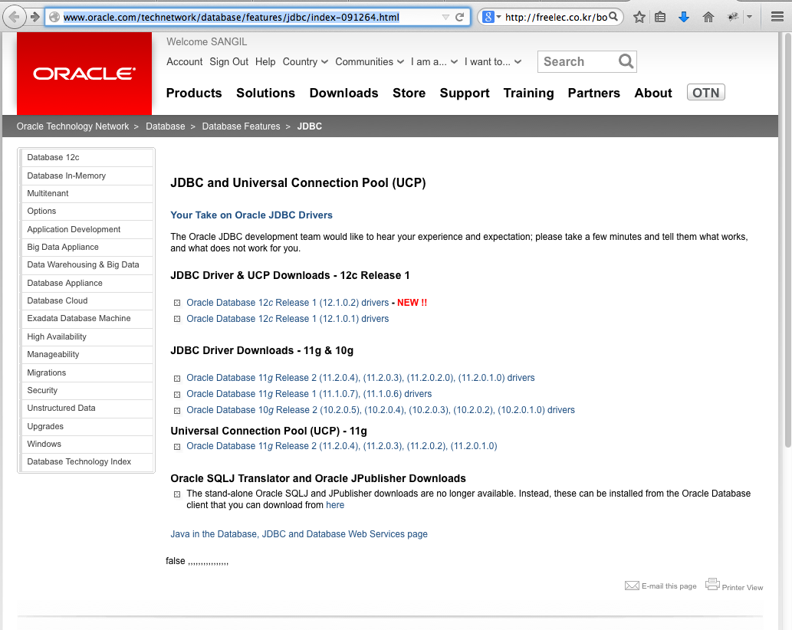This screenshot has width=792, height=630.
Task: Open Printer View using the printer icon
Action: pyautogui.click(x=712, y=583)
